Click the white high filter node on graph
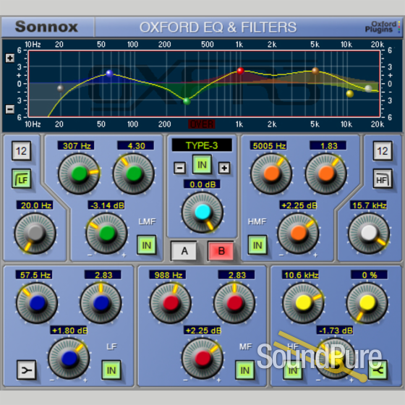Viewport: 405px width, 405px height. click(x=368, y=88)
